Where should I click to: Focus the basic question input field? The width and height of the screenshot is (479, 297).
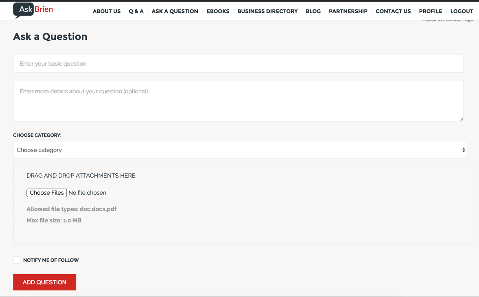pos(238,64)
